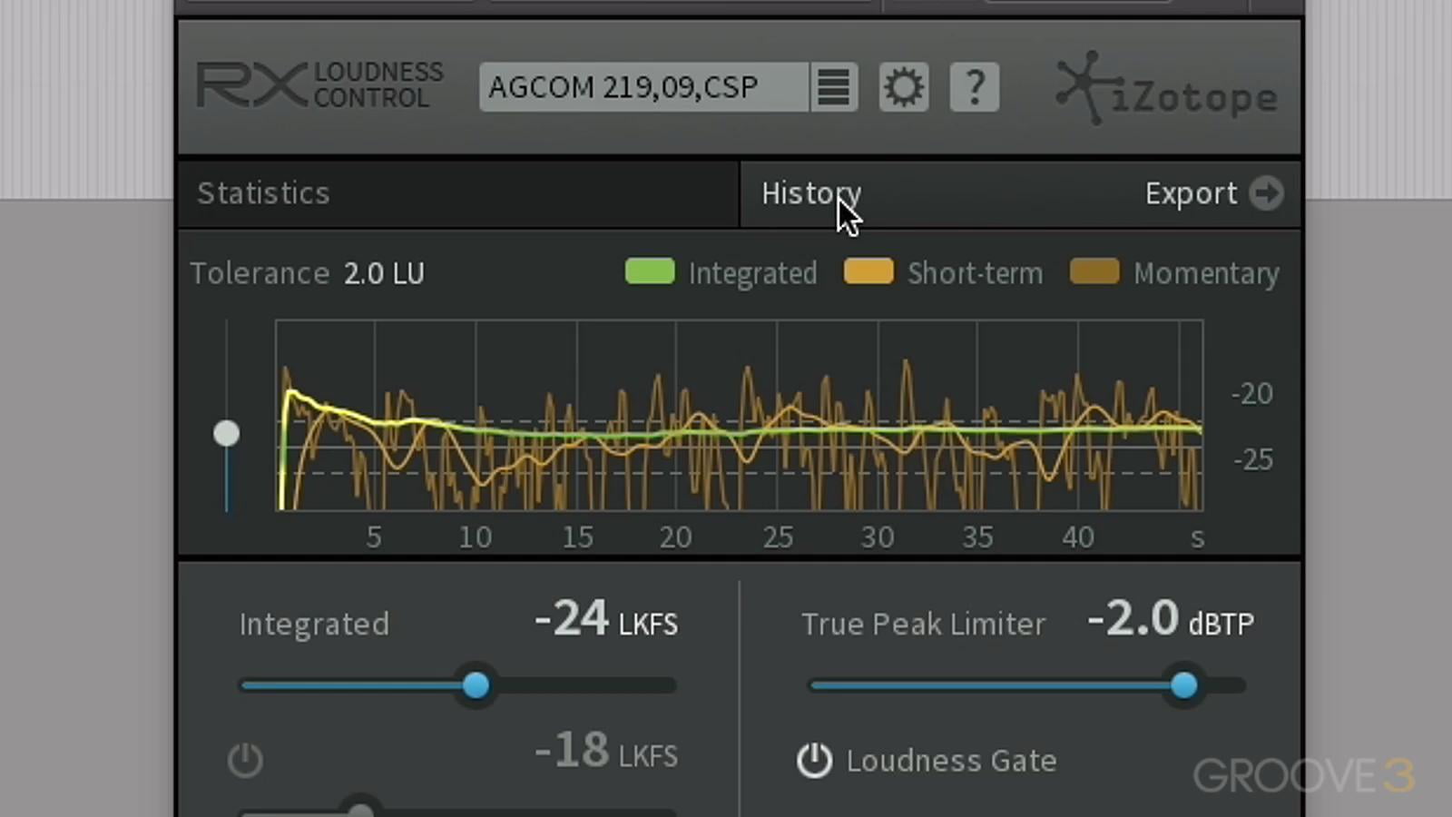Click the Integrated loudness slider handle
Screen dimensions: 1452x817
click(x=476, y=685)
